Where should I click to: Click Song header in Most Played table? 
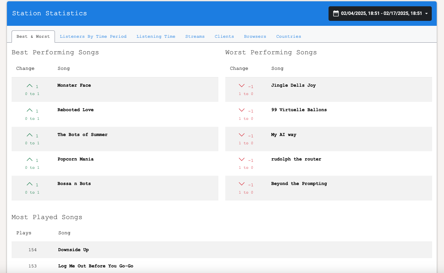(64, 233)
